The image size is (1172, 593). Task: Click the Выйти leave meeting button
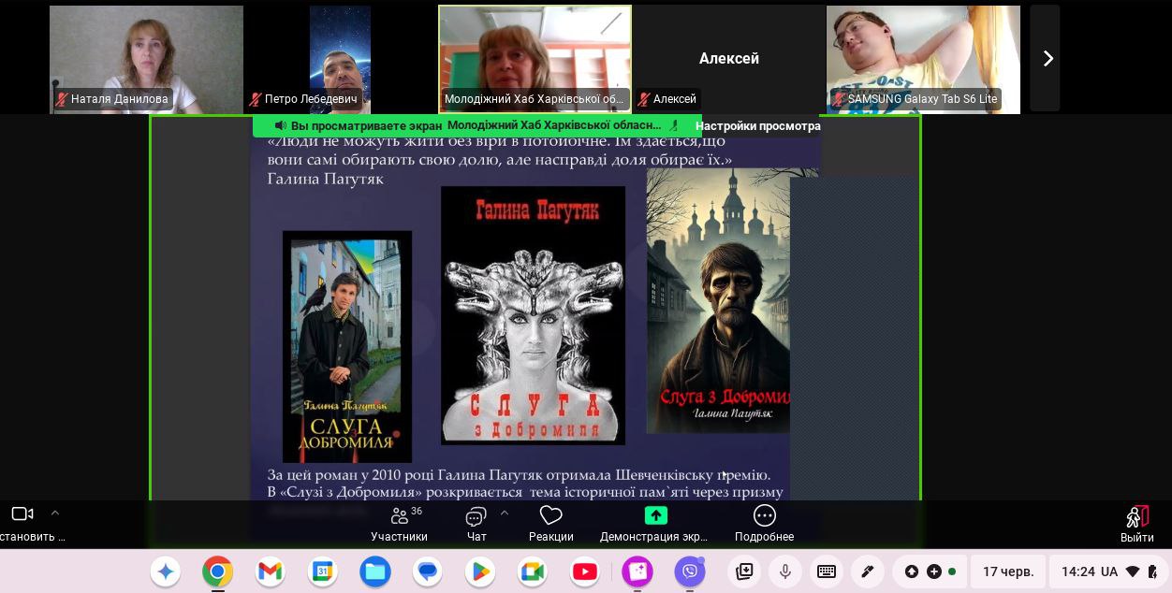click(x=1136, y=524)
